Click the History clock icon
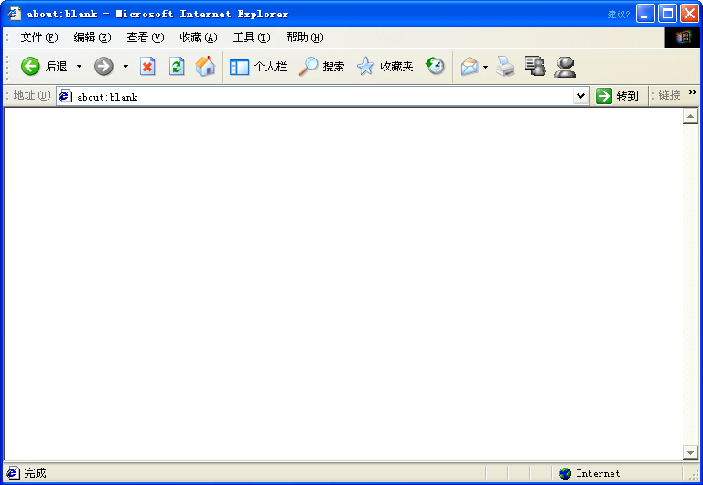This screenshot has width=703, height=485. click(435, 66)
